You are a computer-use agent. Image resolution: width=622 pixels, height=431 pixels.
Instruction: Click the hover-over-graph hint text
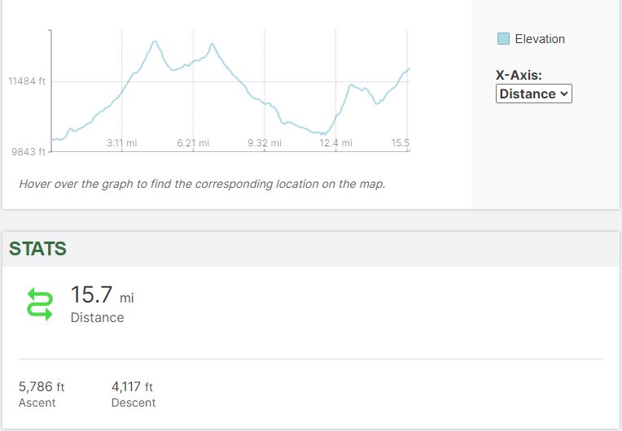click(x=202, y=184)
